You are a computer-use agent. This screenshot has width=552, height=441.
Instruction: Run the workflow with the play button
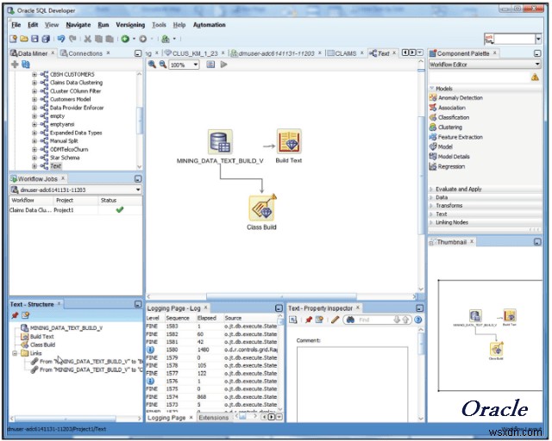tap(223, 65)
